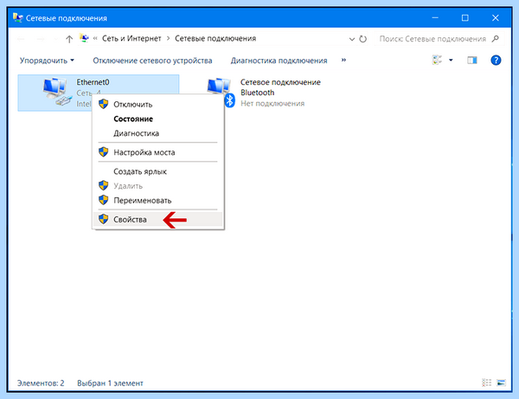Expand breadcrumb chevron before Сеть и Интернет
This screenshot has height=399, width=519.
[x=95, y=39]
